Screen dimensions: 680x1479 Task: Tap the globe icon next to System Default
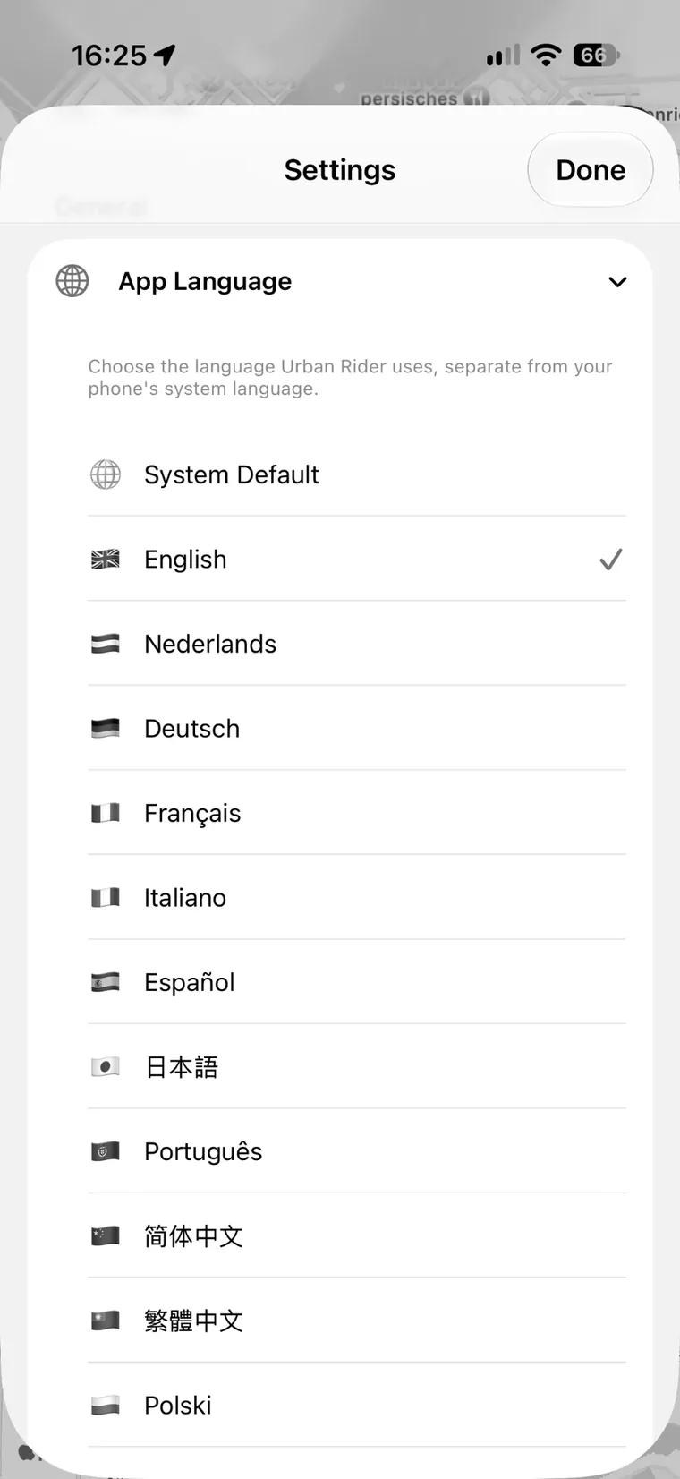(x=106, y=474)
